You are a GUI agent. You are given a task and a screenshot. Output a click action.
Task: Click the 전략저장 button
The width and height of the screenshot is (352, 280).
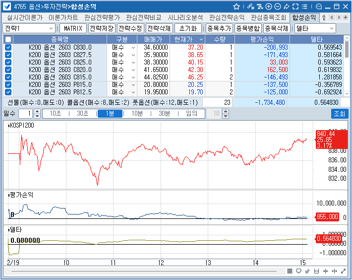pos(102,28)
